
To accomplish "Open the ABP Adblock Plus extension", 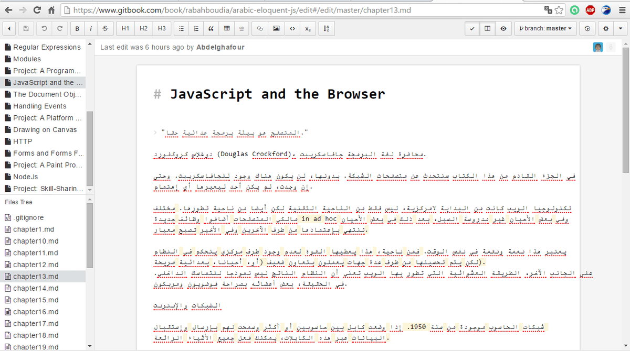I will 590,10.
